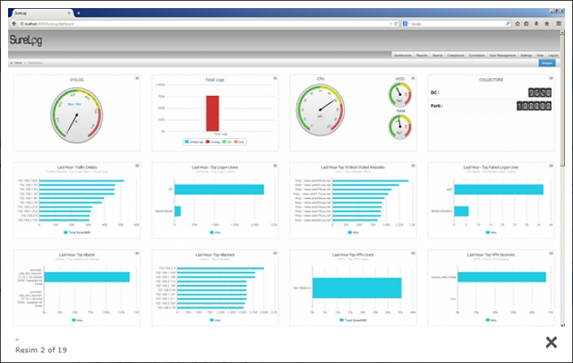Screen dimensions: 573x363
Task: Reload the page with the refresh icon
Action: (396, 24)
